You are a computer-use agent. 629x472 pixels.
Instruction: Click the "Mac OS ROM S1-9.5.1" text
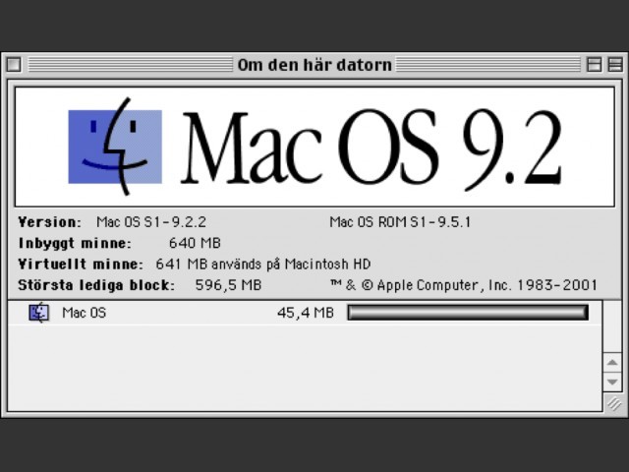coord(400,222)
